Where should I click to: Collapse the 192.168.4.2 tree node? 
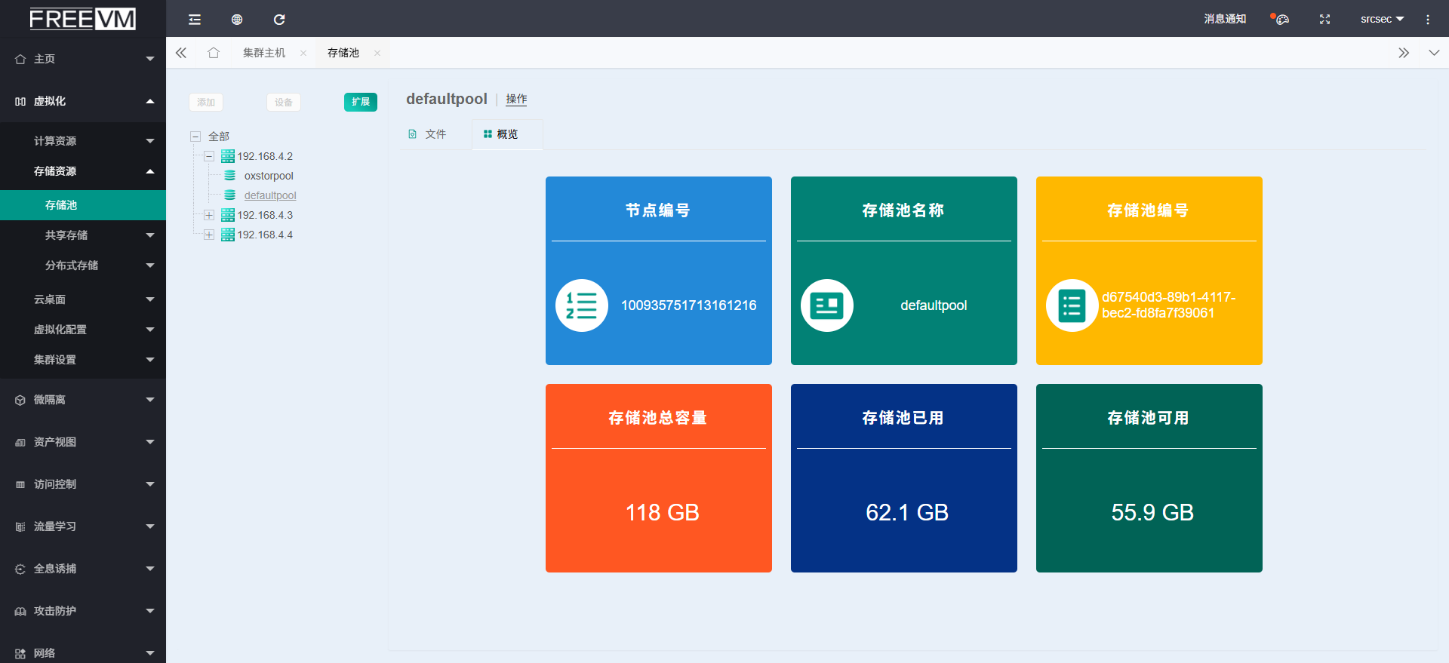click(209, 156)
